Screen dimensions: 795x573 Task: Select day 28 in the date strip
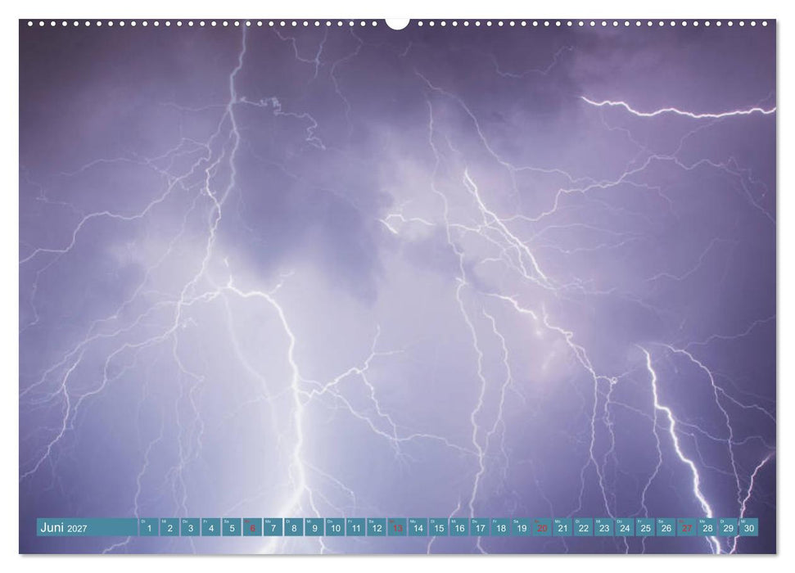pos(707,527)
